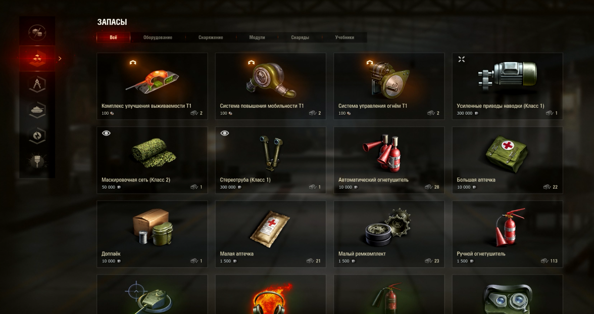
Task: Click chevron badge on Комплекс улучшения выживаемости
Action: pos(133,63)
